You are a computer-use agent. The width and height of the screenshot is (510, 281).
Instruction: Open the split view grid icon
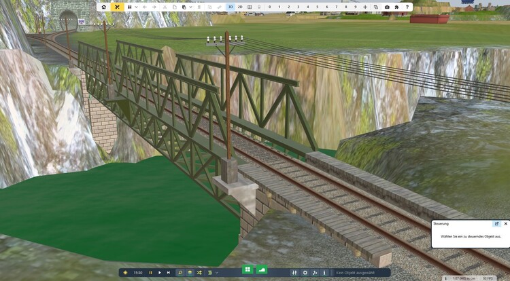[250, 7]
